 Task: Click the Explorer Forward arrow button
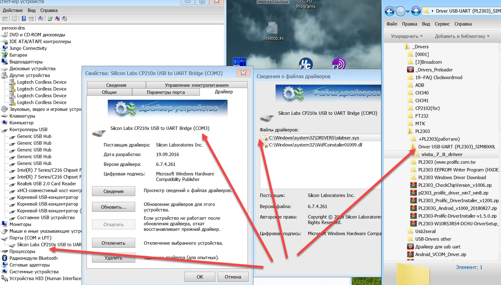[x=400, y=11]
